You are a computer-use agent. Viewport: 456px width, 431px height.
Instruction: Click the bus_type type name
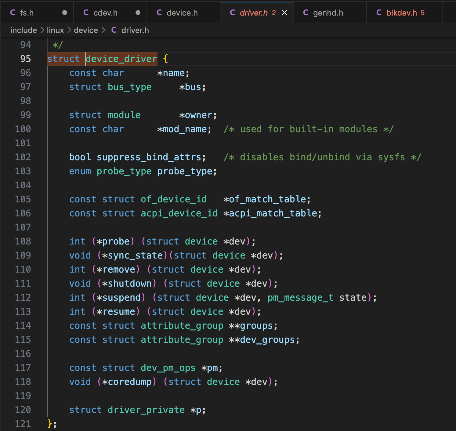[x=130, y=87]
